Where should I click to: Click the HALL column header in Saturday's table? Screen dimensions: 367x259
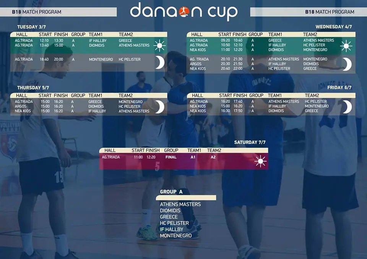(110, 150)
